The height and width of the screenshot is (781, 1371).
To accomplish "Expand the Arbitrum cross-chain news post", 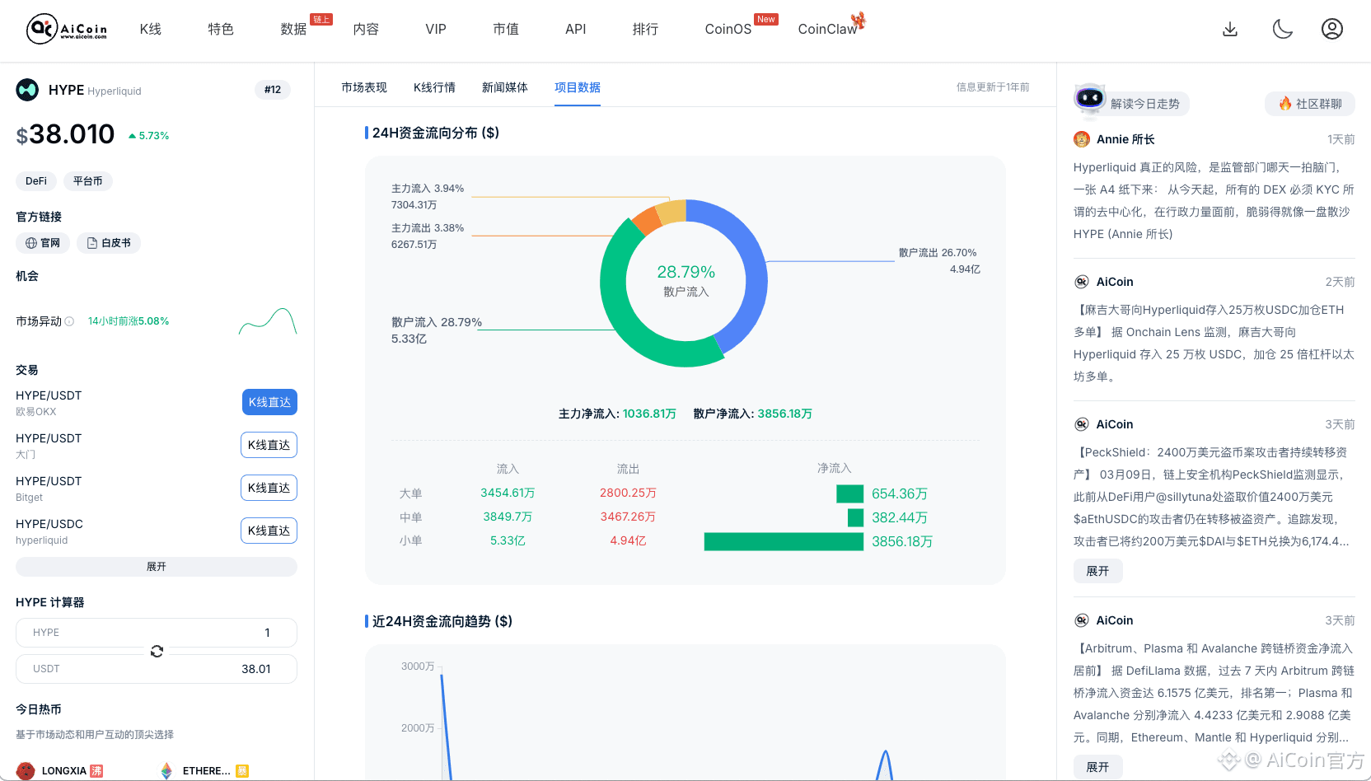I will click(1097, 766).
